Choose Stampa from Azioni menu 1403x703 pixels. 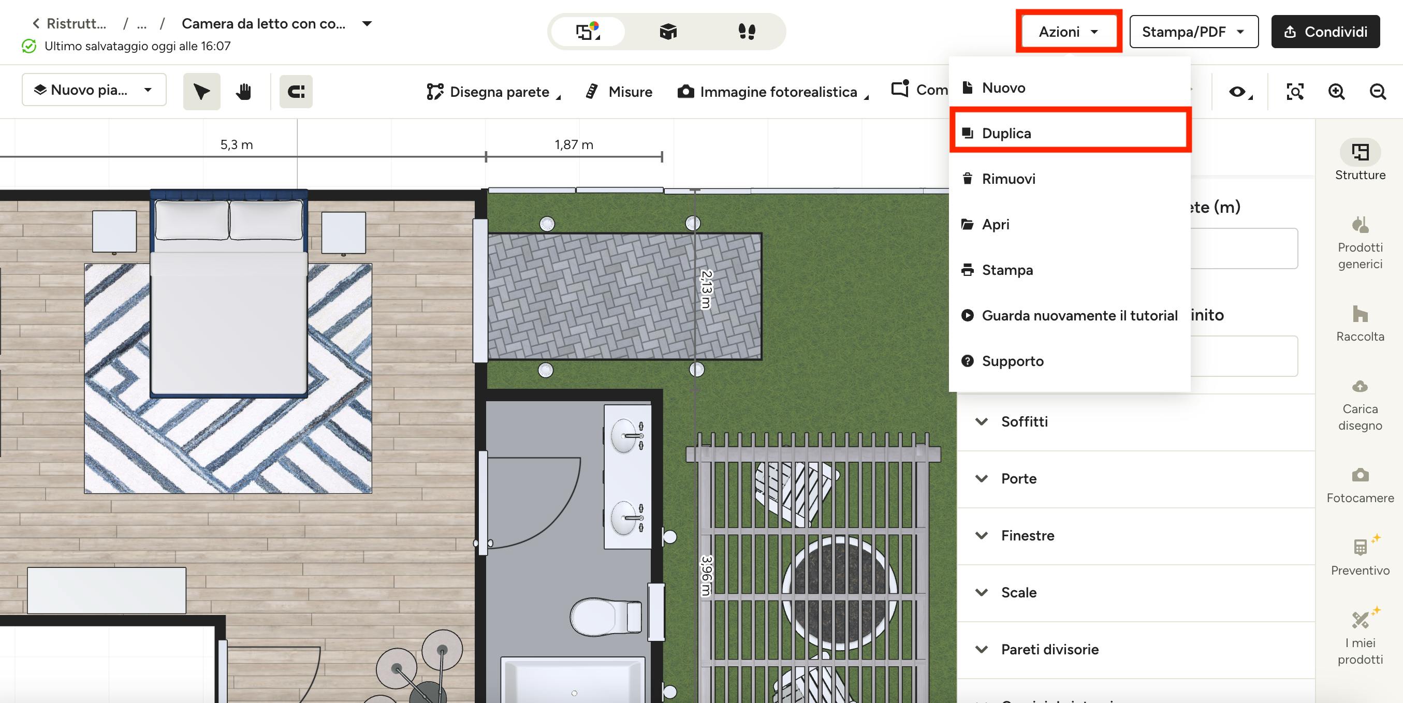1069,270
